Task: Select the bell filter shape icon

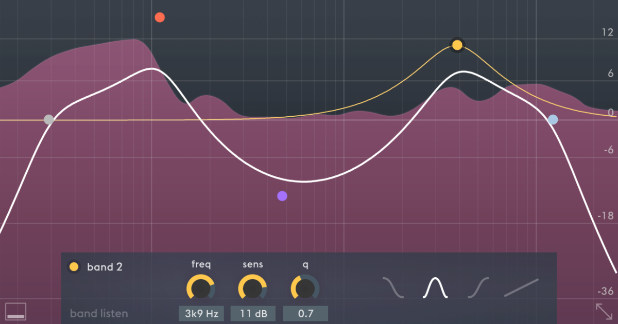Action: tap(435, 288)
